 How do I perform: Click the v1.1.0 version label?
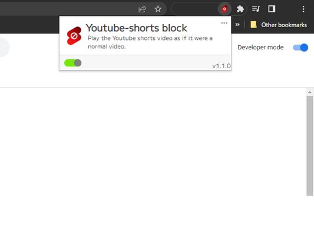click(x=222, y=66)
